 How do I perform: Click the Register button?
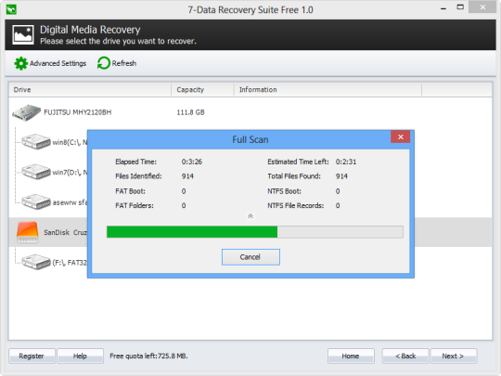tap(32, 357)
